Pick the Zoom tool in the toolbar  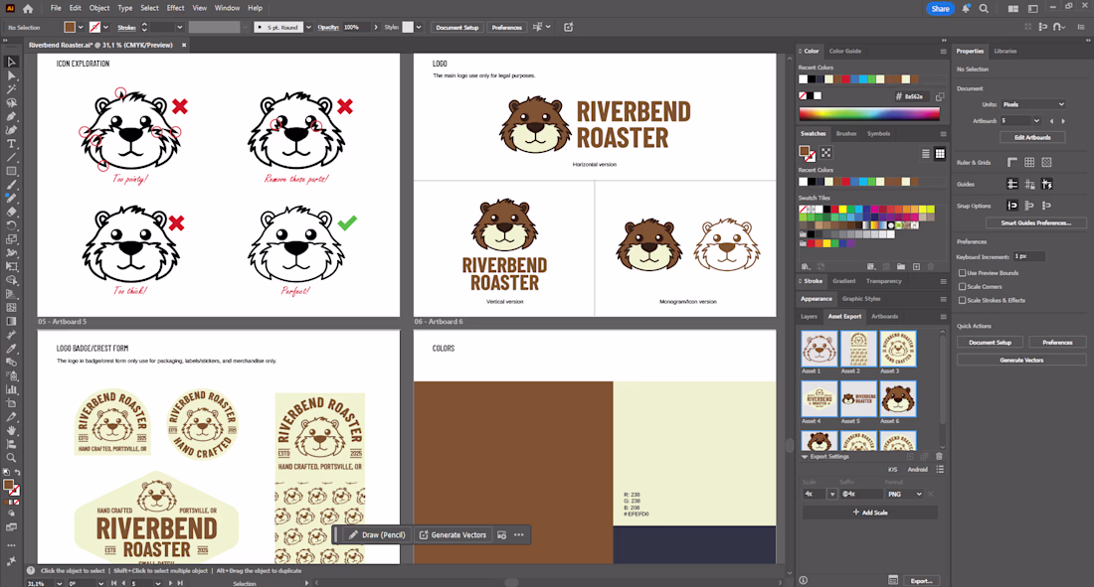[x=12, y=457]
